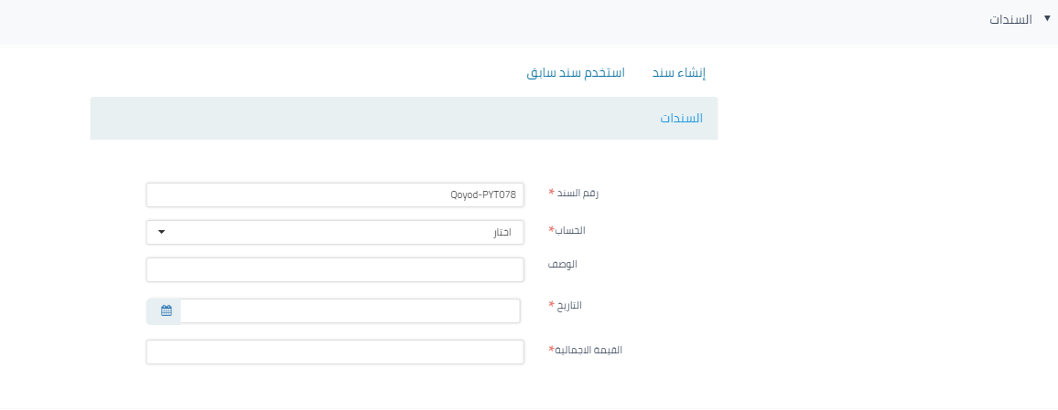Click the caret arrow on account select
Screen dimensions: 1058x410
pyautogui.click(x=162, y=232)
